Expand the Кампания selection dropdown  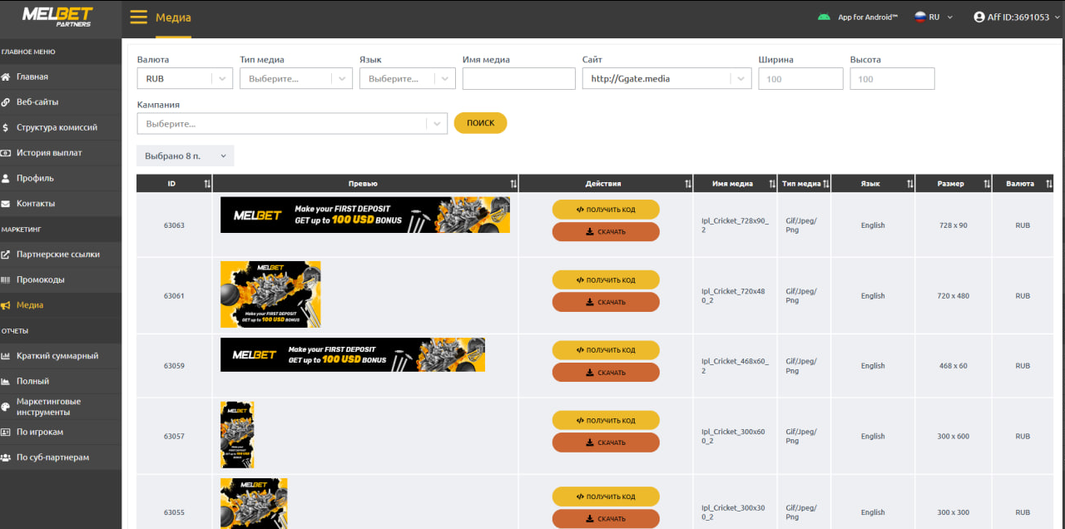(x=292, y=124)
